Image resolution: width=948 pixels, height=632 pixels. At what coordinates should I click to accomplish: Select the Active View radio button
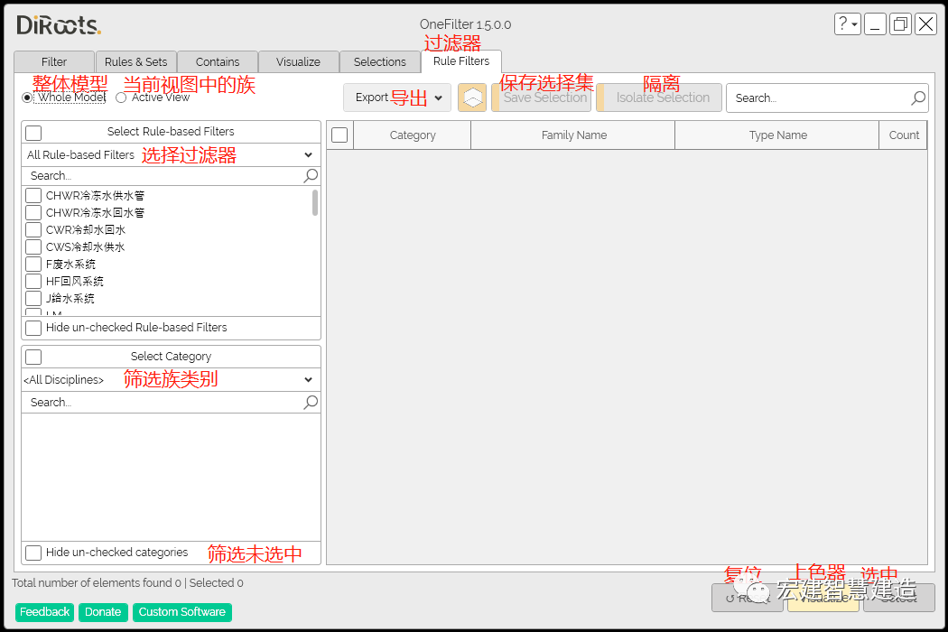click(x=121, y=97)
